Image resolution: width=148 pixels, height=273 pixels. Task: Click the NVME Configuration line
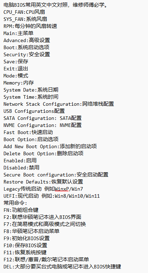coord(43,125)
